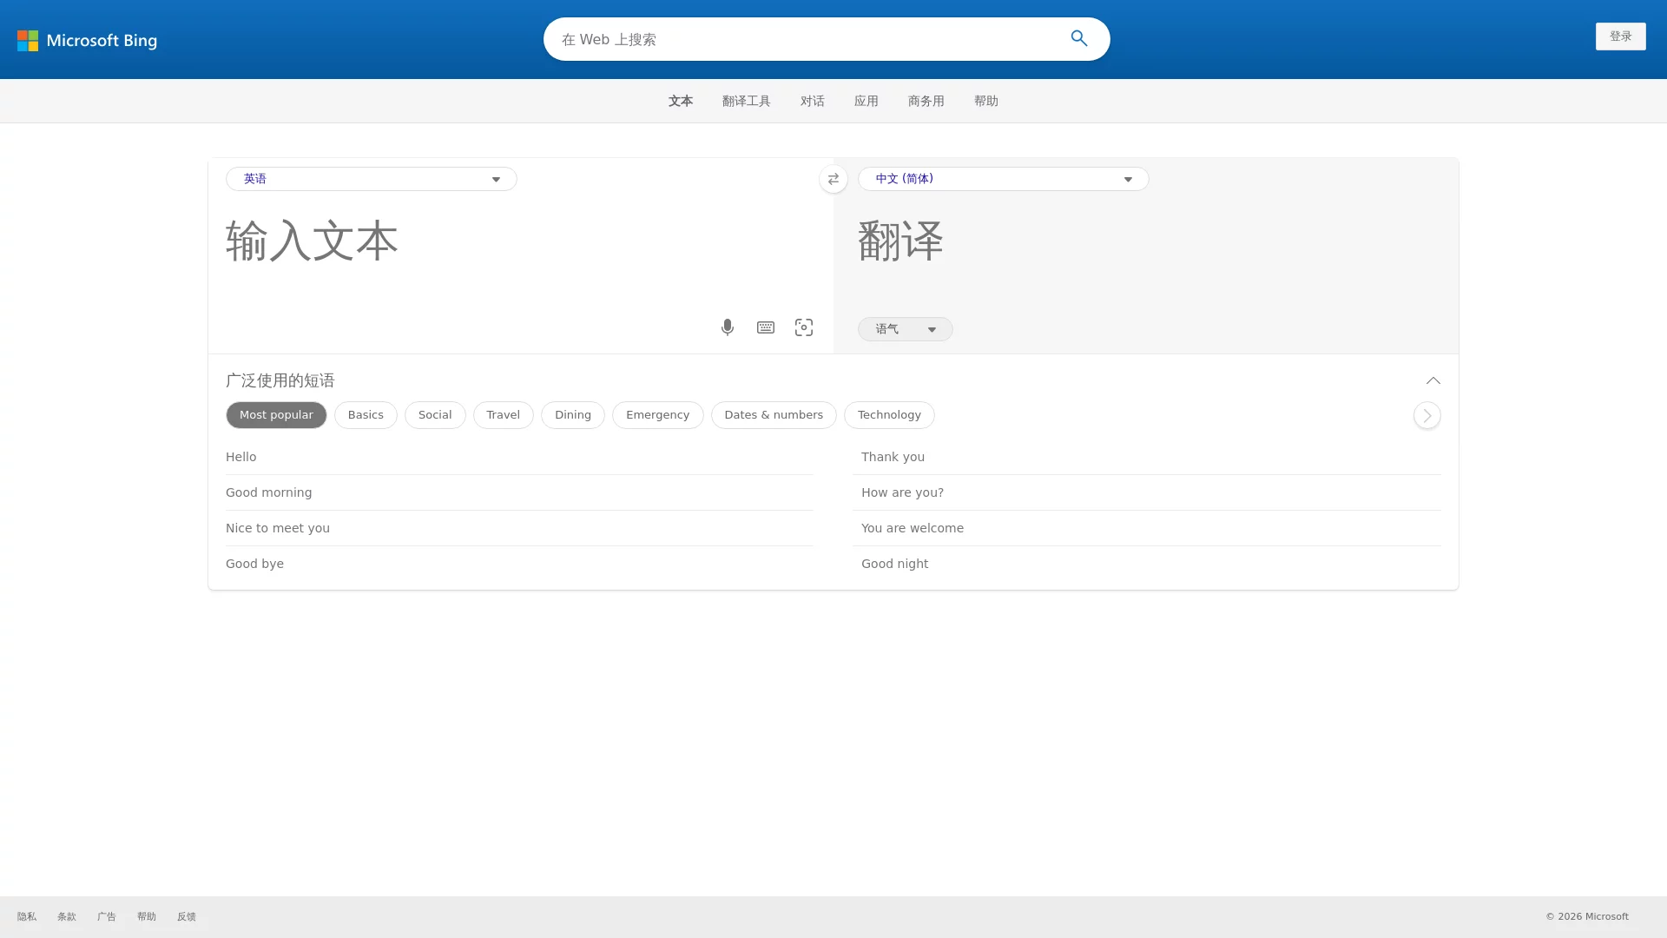Open the 翻译工具 tab
The width and height of the screenshot is (1667, 938).
pos(746,102)
